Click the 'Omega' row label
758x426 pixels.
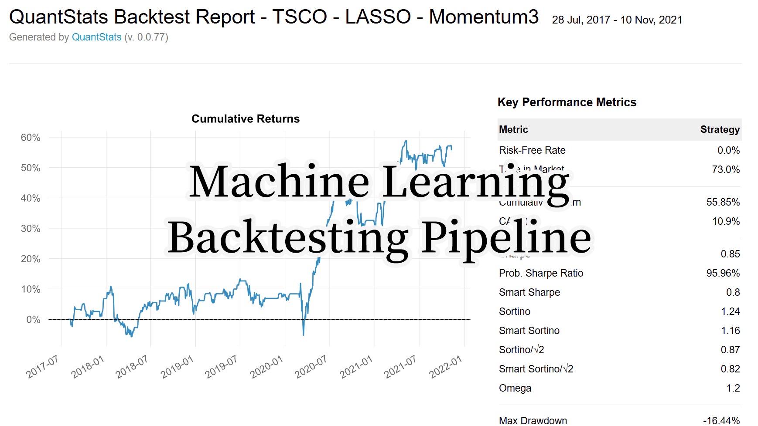[515, 388]
